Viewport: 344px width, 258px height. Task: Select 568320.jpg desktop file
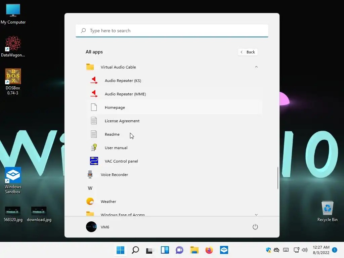(x=13, y=214)
